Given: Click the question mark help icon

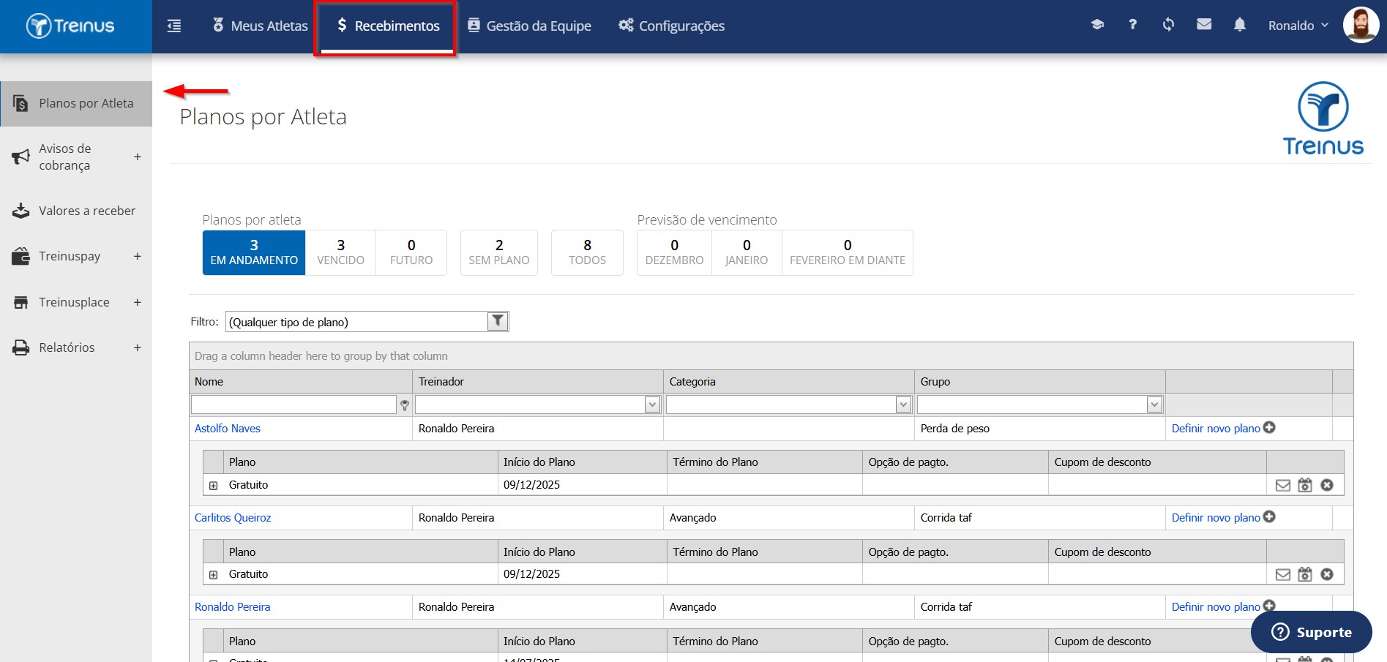Looking at the screenshot, I should tap(1132, 25).
